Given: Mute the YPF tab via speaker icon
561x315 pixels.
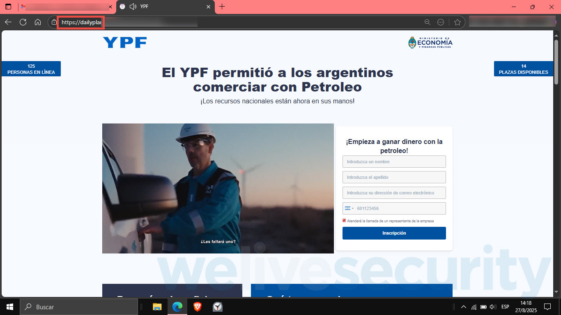Looking at the screenshot, I should click(133, 7).
